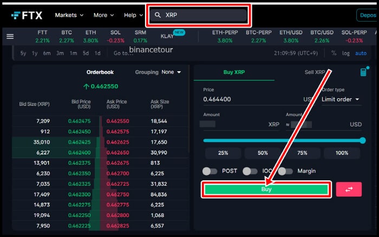Open the SRM ticker
379x237 pixels.
[140, 36]
